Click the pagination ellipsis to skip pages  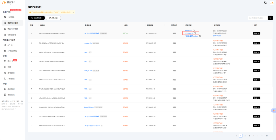click(262, 136)
